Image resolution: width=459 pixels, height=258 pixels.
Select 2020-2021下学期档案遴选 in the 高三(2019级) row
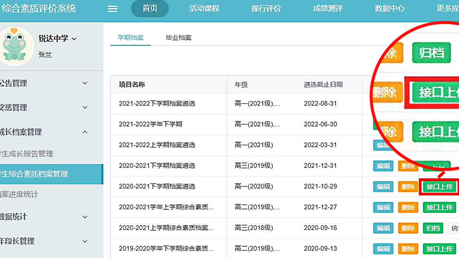coord(157,165)
